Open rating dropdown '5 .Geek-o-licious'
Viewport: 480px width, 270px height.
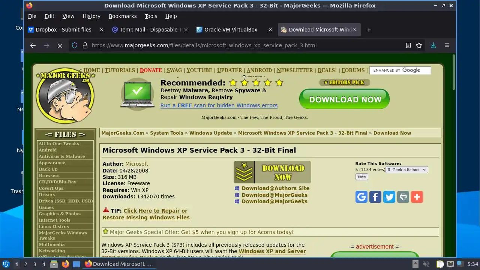[x=406, y=170]
